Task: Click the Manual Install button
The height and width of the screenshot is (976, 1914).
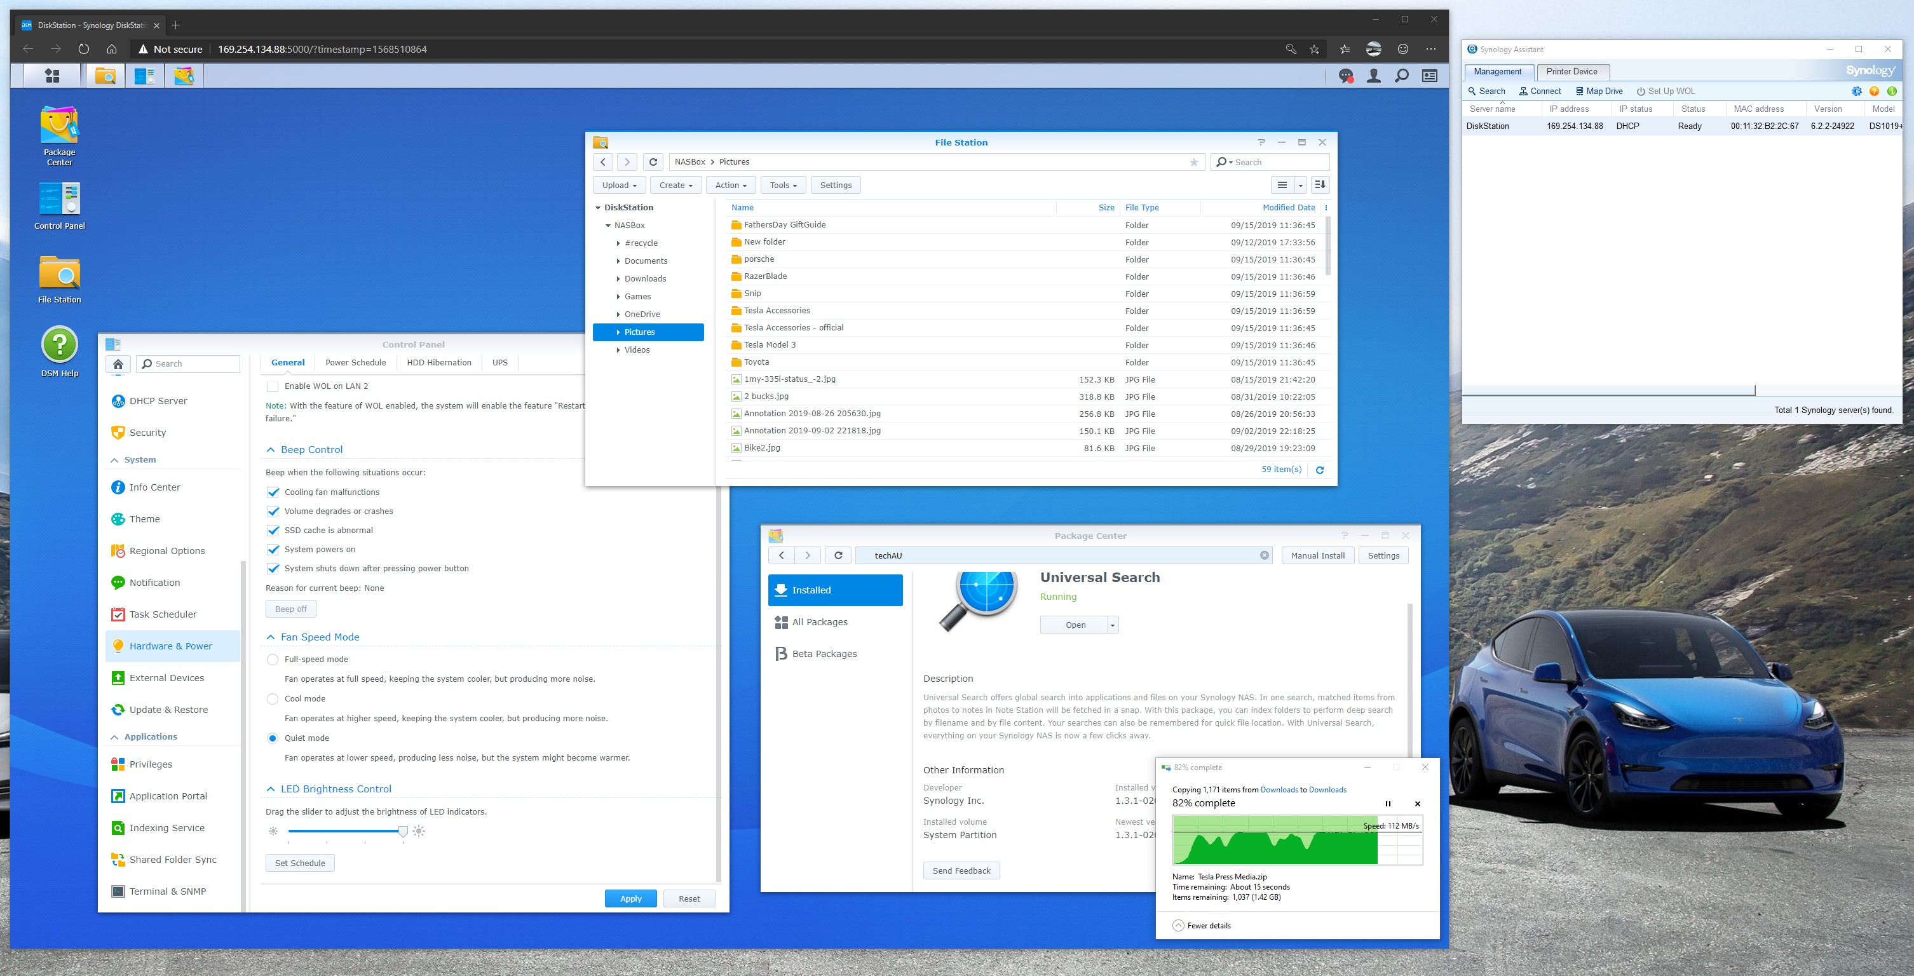Action: click(1317, 555)
